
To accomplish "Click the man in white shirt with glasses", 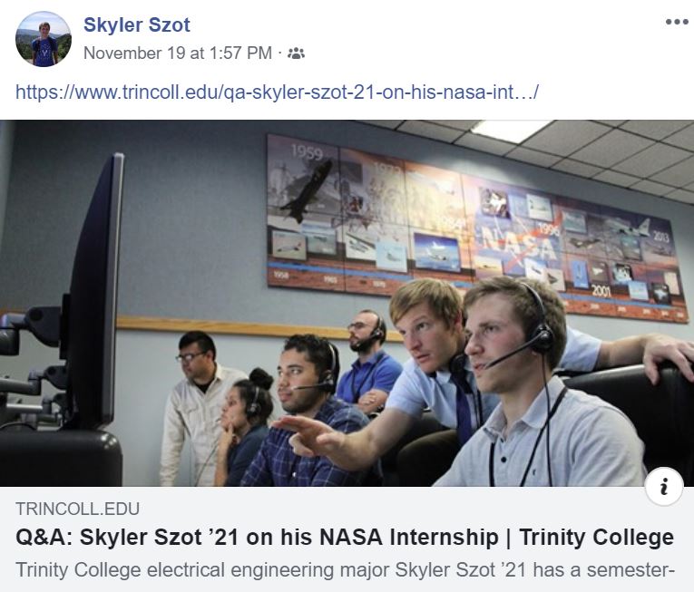I will tap(197, 407).
